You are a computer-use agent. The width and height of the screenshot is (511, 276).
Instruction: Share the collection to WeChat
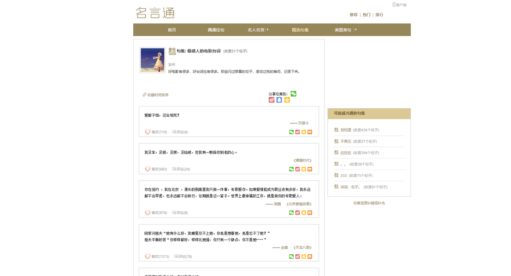(x=293, y=94)
